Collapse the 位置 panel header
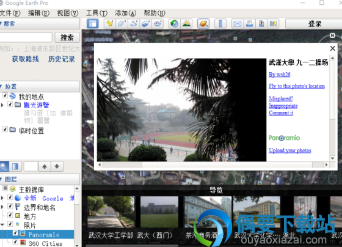 coord(40,86)
